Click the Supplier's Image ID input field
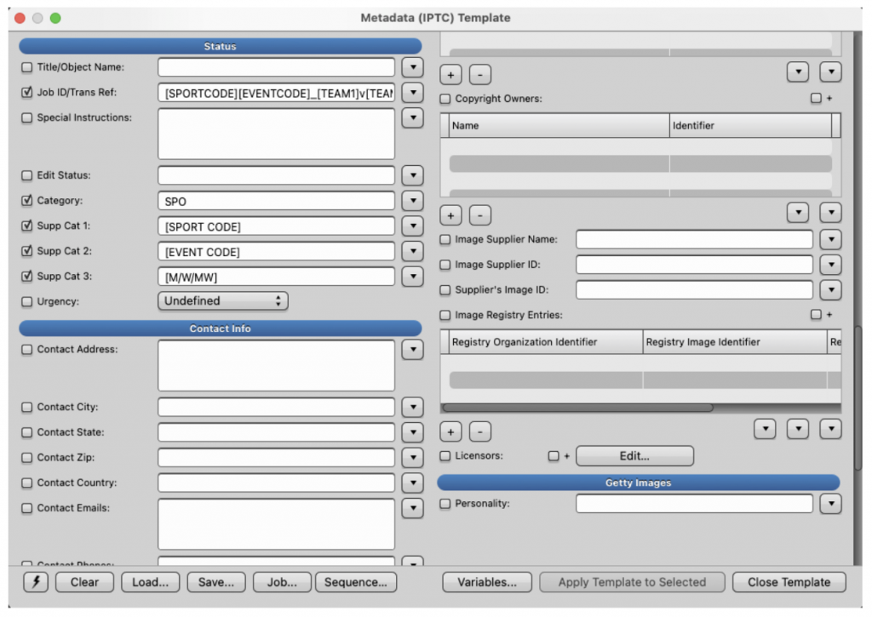 (694, 289)
